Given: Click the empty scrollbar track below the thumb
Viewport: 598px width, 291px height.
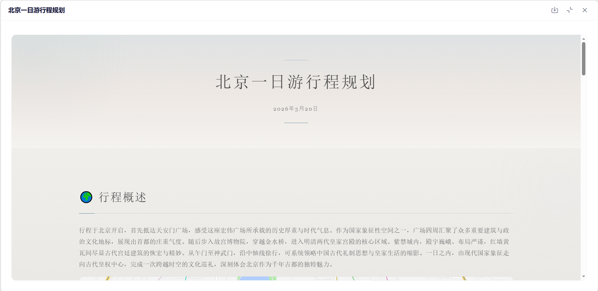Looking at the screenshot, I should (x=584, y=176).
